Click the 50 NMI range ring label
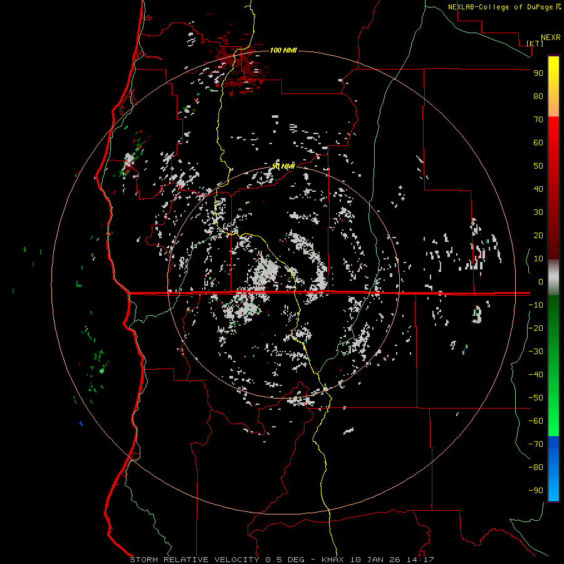The image size is (564, 564). click(283, 166)
